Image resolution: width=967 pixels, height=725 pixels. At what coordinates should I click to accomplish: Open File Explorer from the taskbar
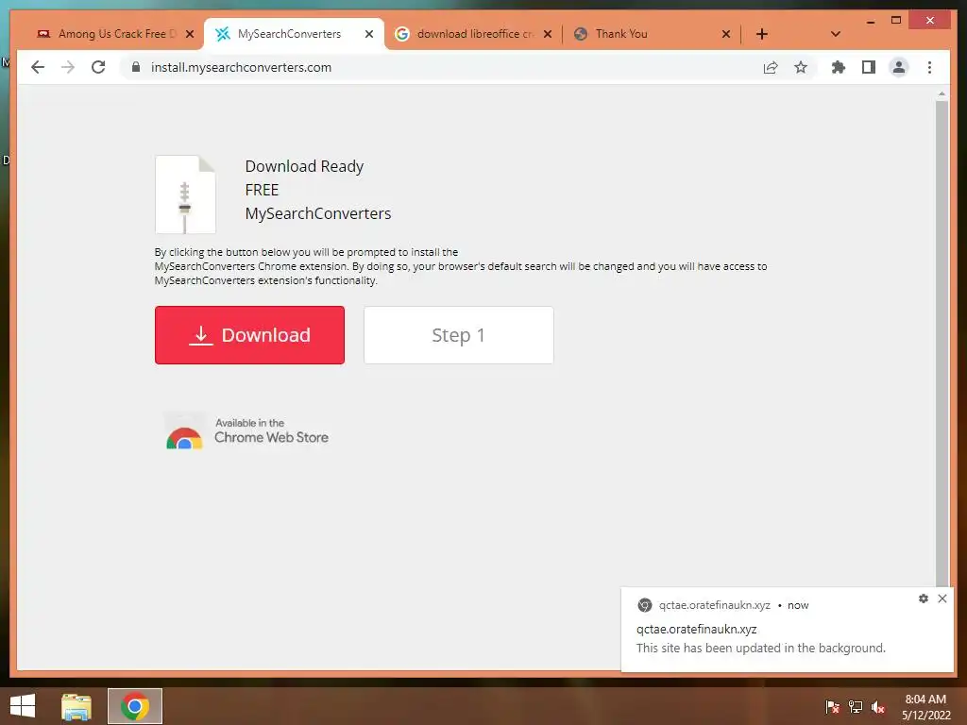[76, 706]
